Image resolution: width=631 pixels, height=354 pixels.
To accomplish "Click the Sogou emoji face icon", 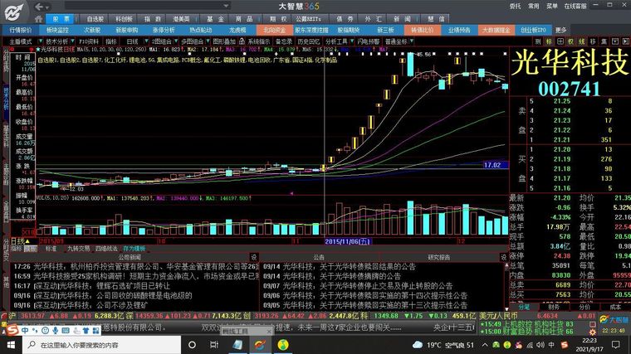I will click(45, 330).
